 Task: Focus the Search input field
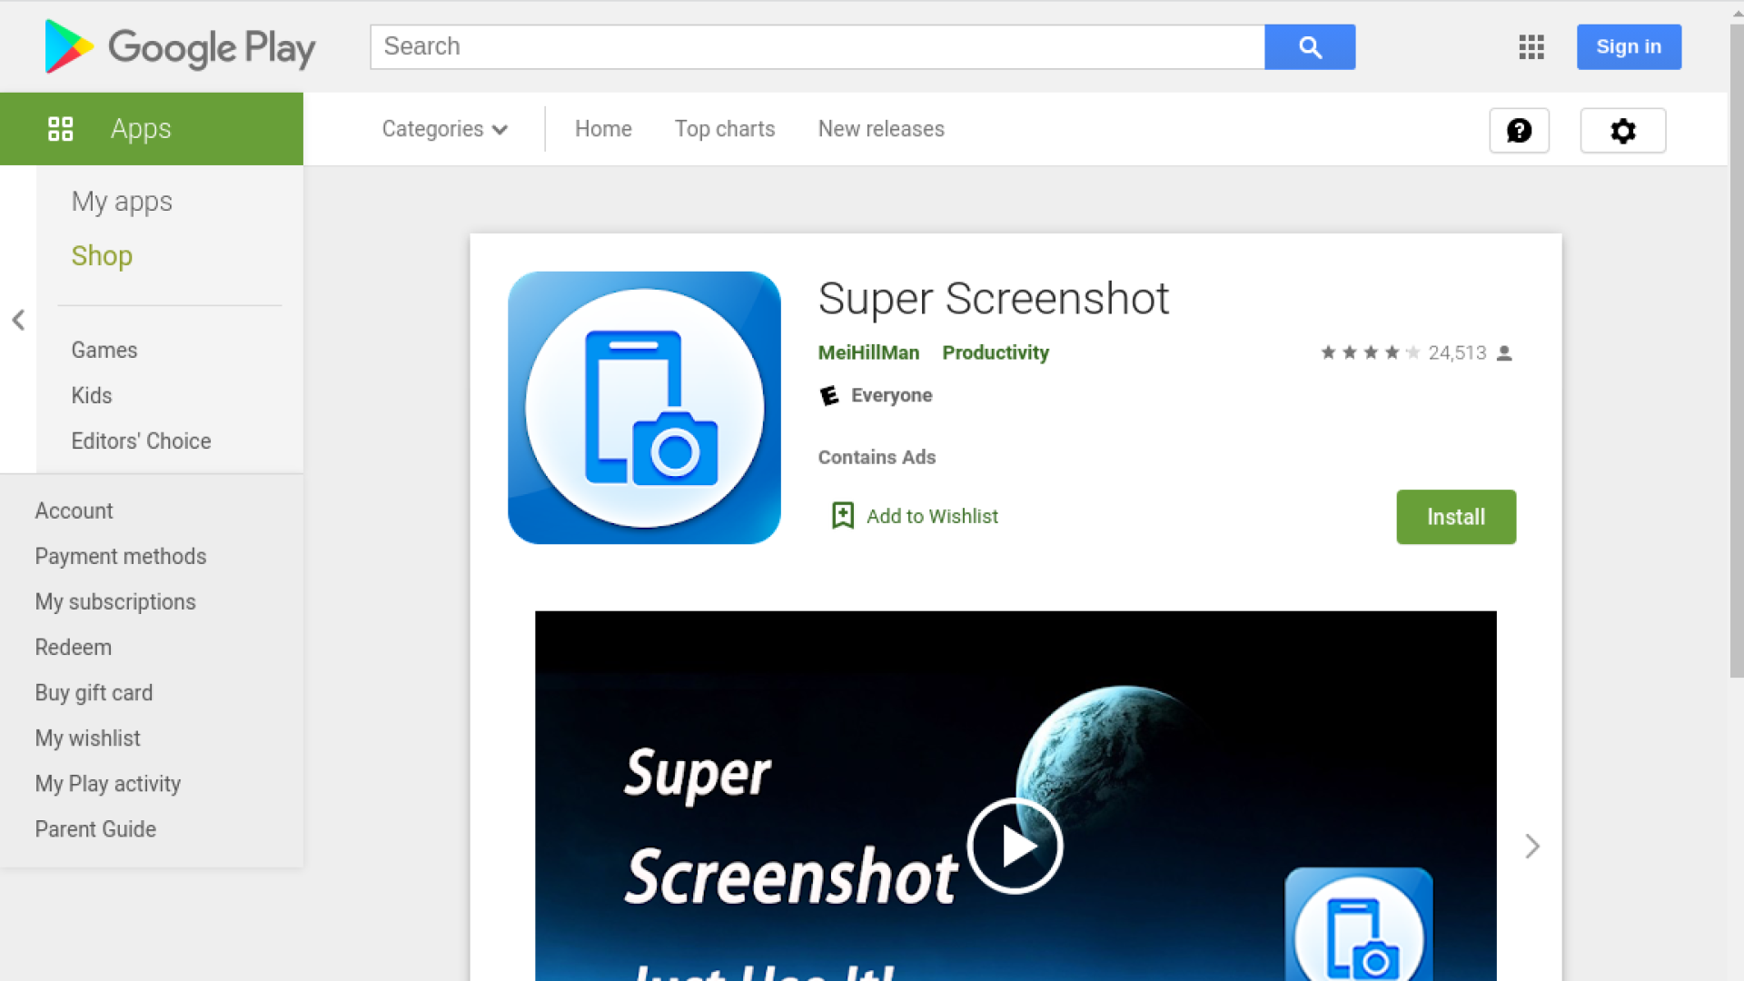click(x=817, y=47)
